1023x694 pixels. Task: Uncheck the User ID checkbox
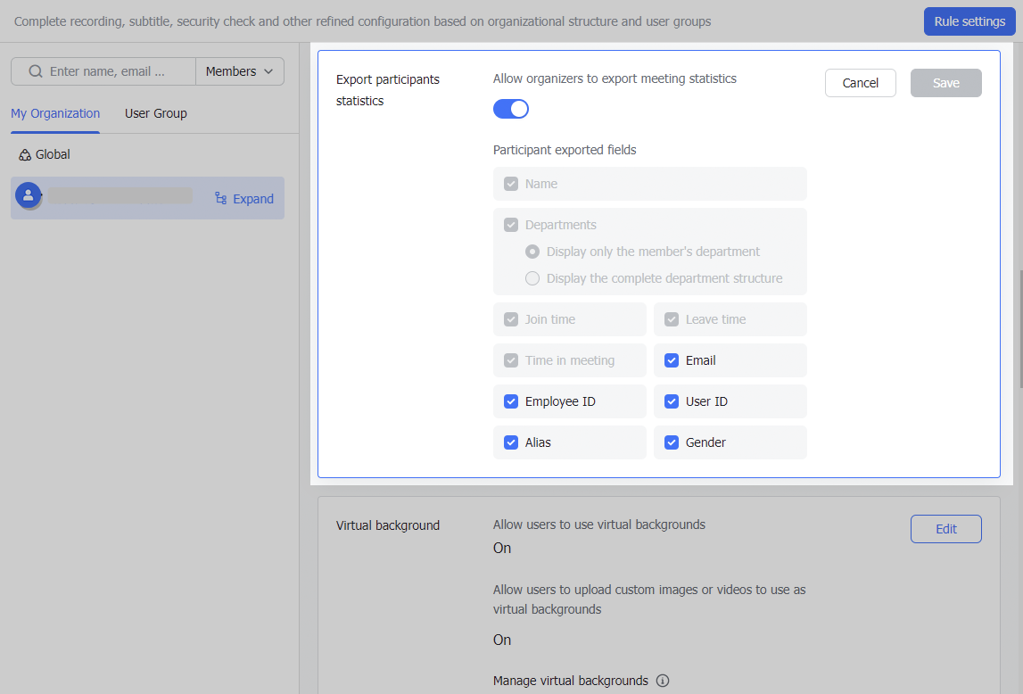pyautogui.click(x=672, y=401)
